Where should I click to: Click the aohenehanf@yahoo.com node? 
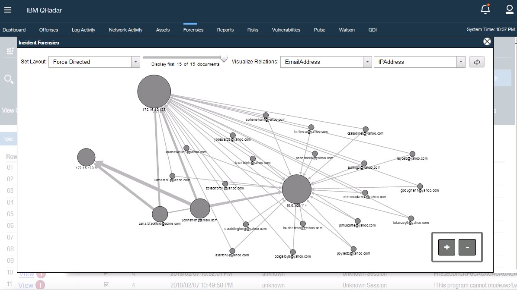tap(266, 115)
